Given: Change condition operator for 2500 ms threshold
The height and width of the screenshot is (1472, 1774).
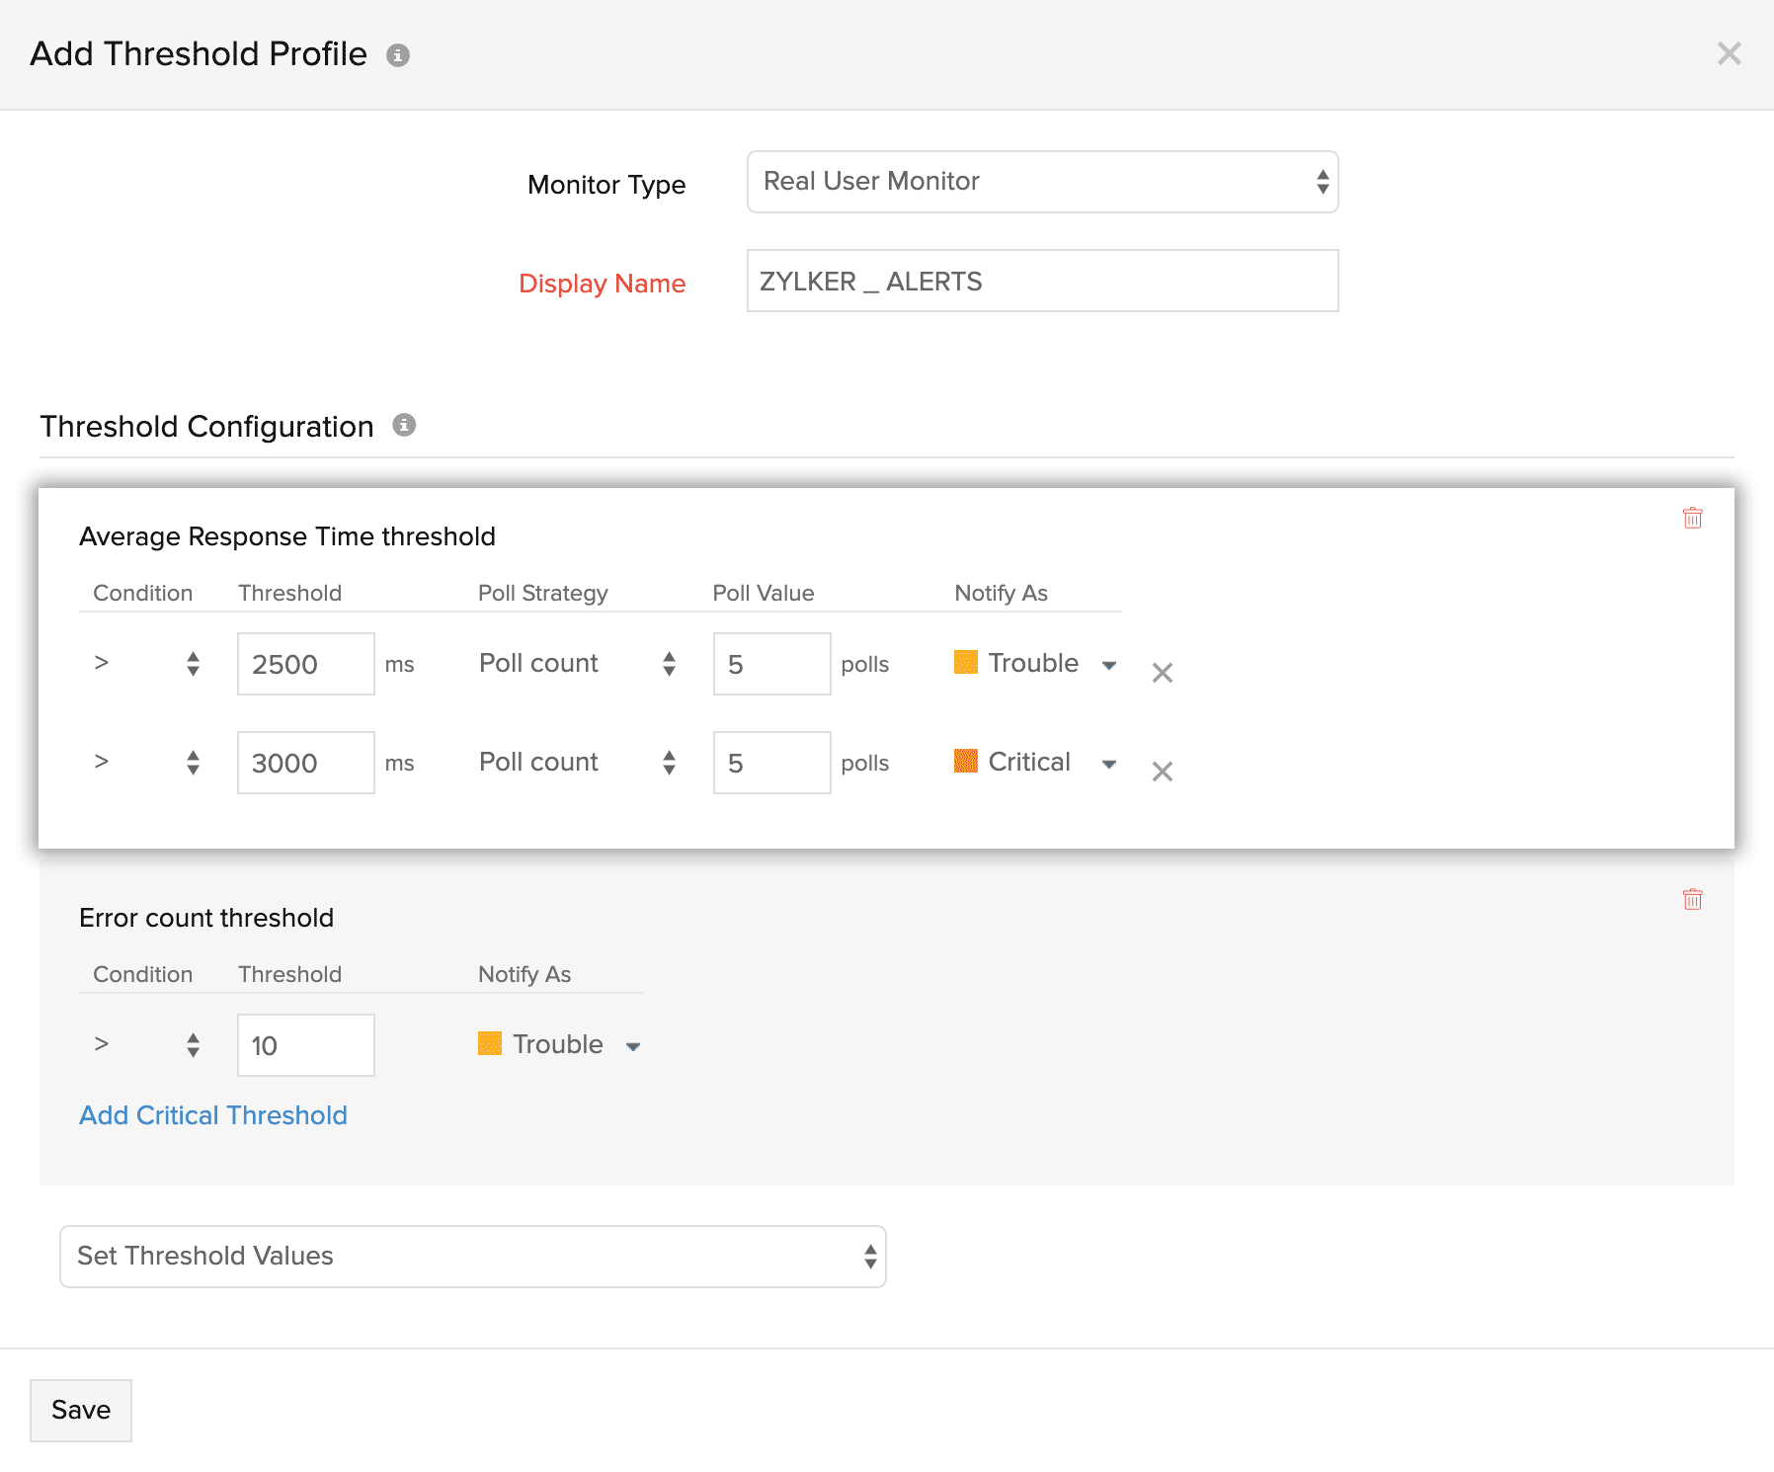Looking at the screenshot, I should [x=146, y=664].
